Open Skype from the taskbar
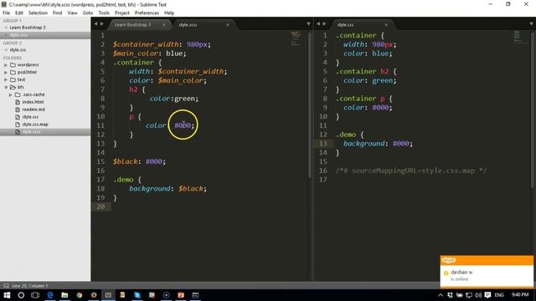The image size is (536, 301). 137,295
